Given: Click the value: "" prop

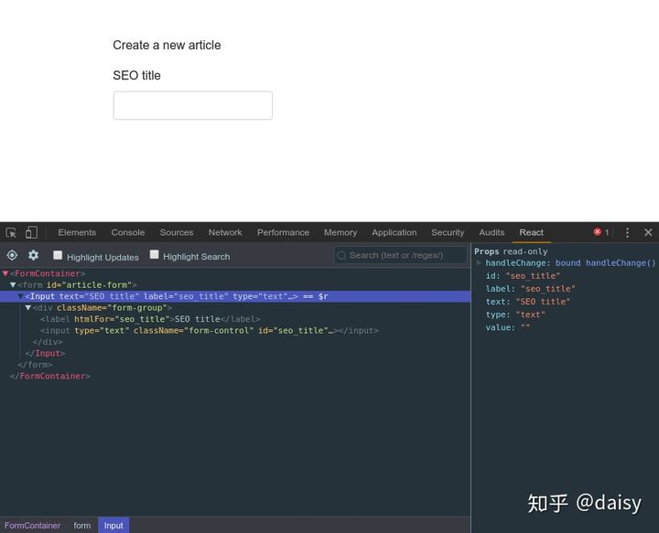Looking at the screenshot, I should tap(508, 327).
